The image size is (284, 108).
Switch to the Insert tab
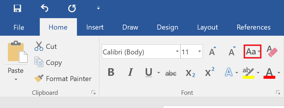tap(95, 27)
